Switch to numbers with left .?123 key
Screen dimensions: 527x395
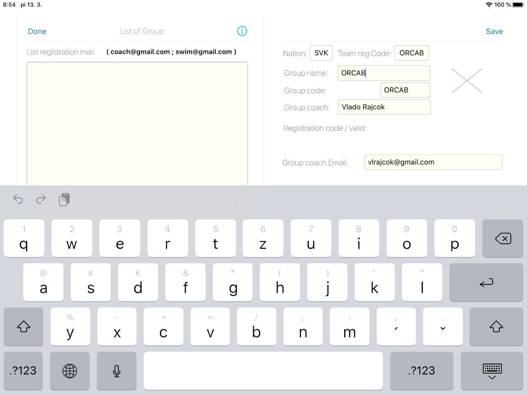coord(23,371)
